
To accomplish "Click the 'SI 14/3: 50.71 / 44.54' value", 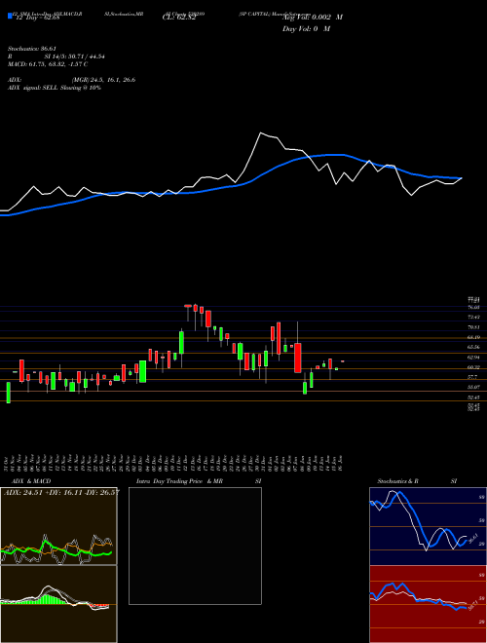I will pyautogui.click(x=75, y=57).
